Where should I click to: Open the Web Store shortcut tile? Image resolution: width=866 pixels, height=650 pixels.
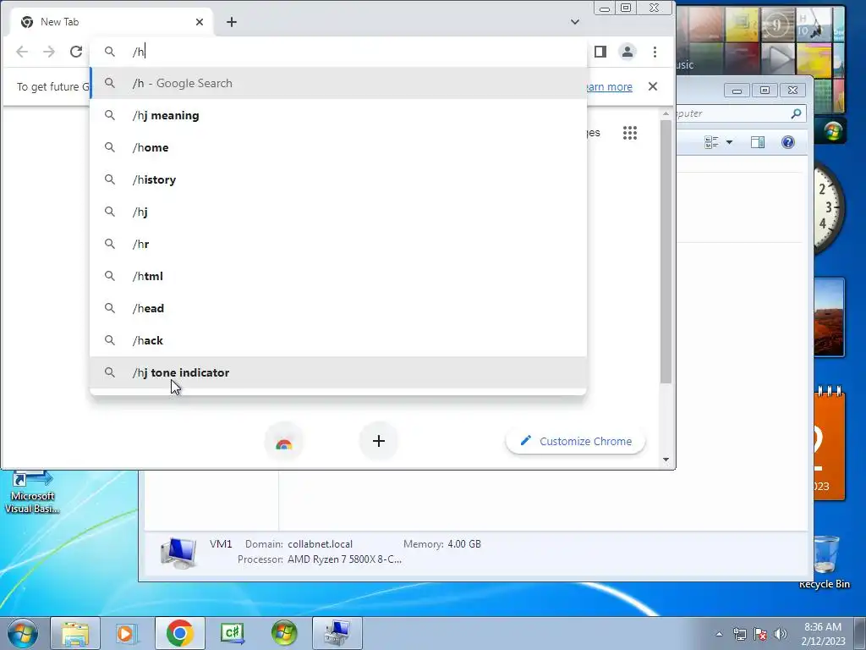click(284, 441)
